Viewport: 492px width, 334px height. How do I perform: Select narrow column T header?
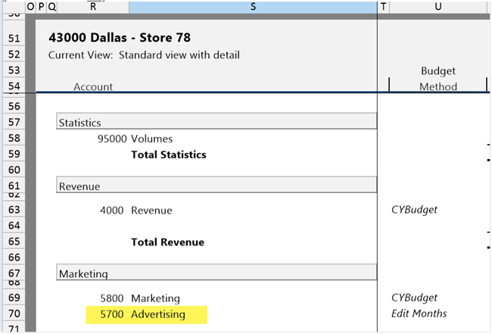click(383, 7)
